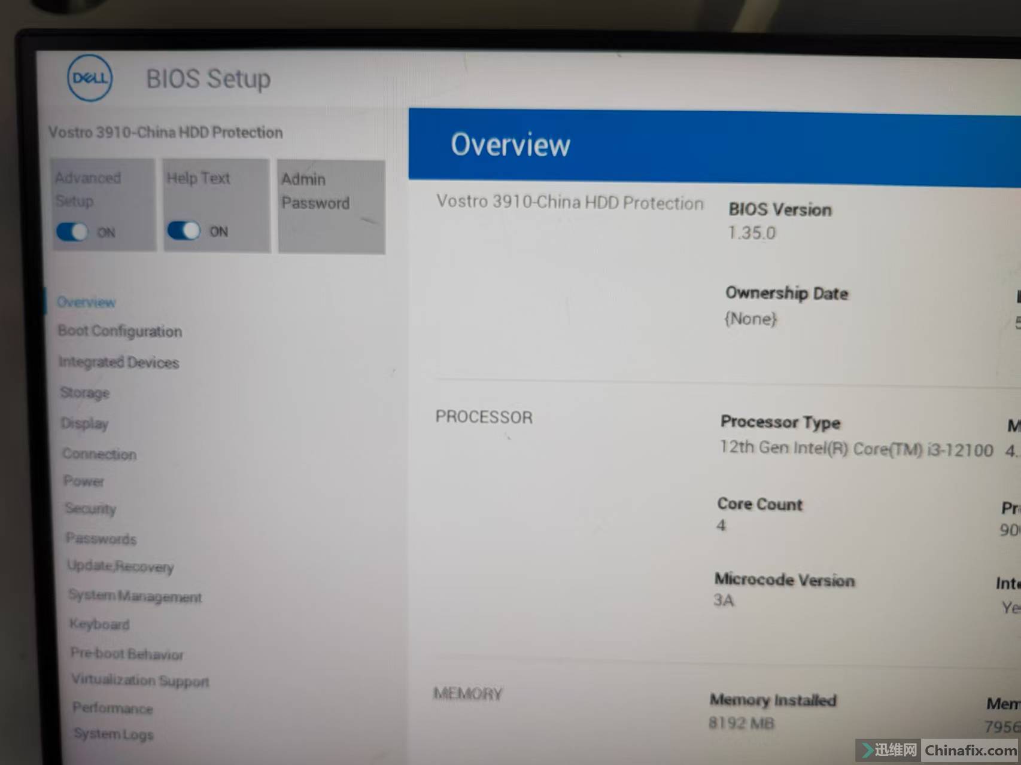Viewport: 1021px width, 765px height.
Task: Select Overview in the sidebar
Action: click(86, 302)
